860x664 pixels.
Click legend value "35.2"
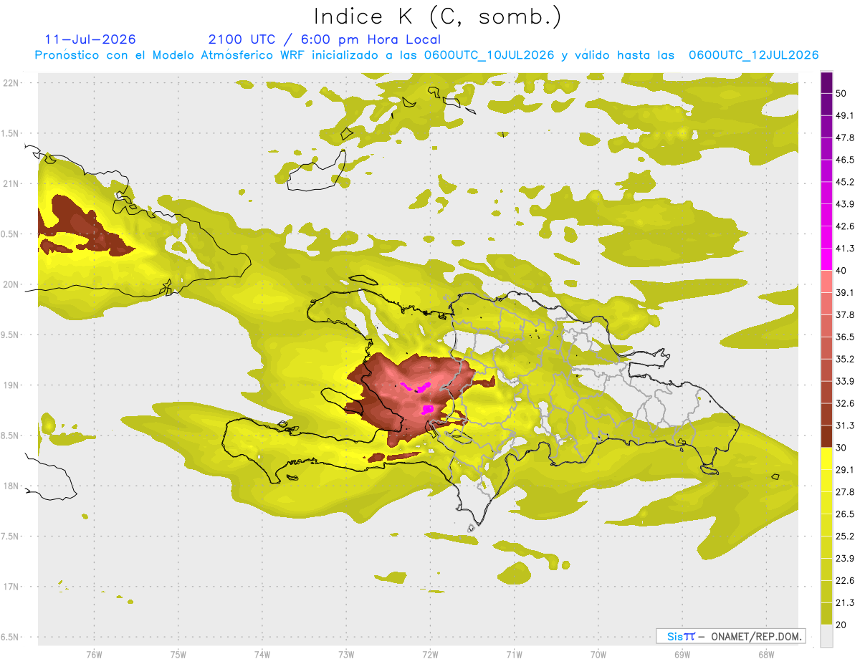coord(844,359)
